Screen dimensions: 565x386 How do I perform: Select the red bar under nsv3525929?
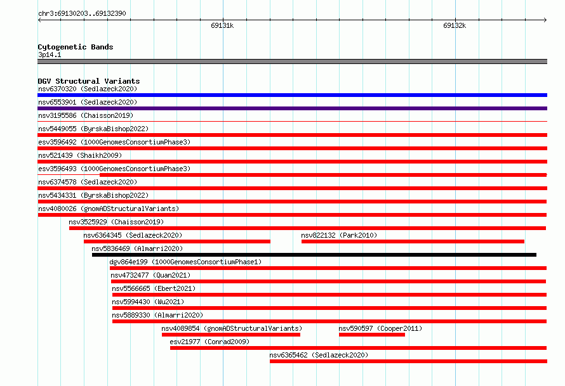coord(308,228)
